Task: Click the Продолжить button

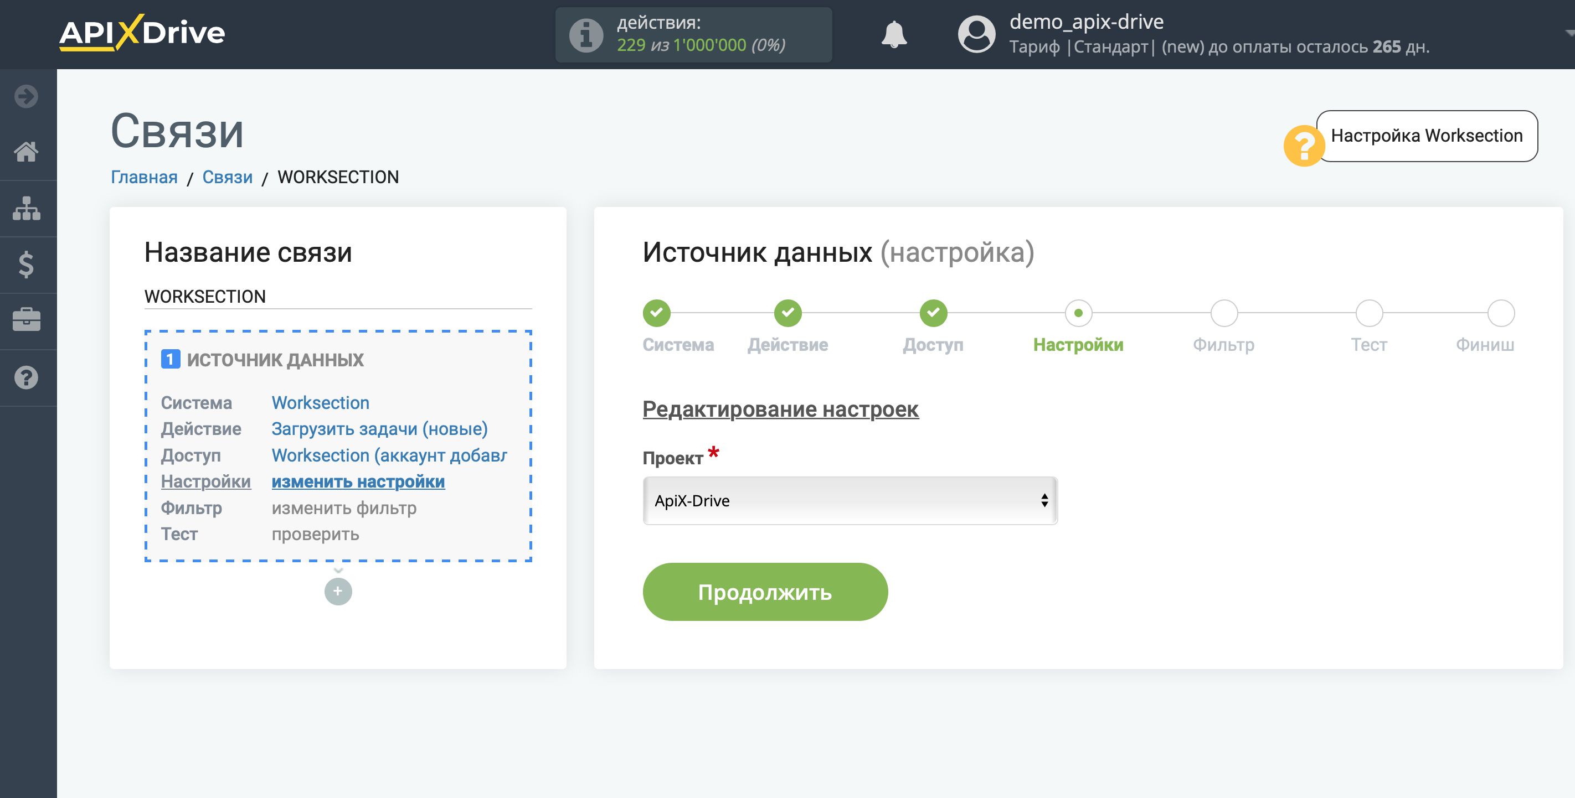Action: click(765, 592)
